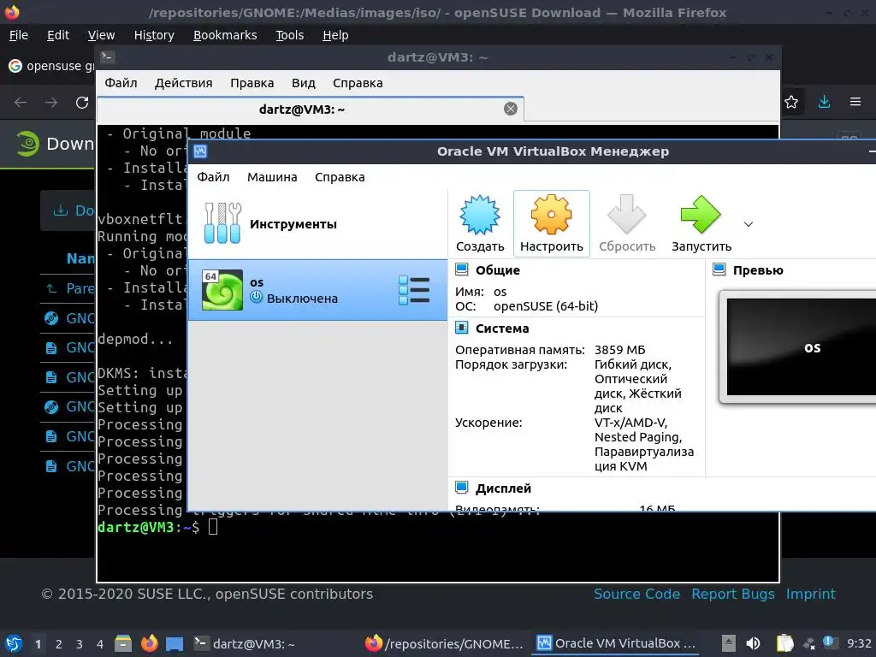This screenshot has height=657, width=876.
Task: Click the openSUSE logo on the page
Action: 27,144
